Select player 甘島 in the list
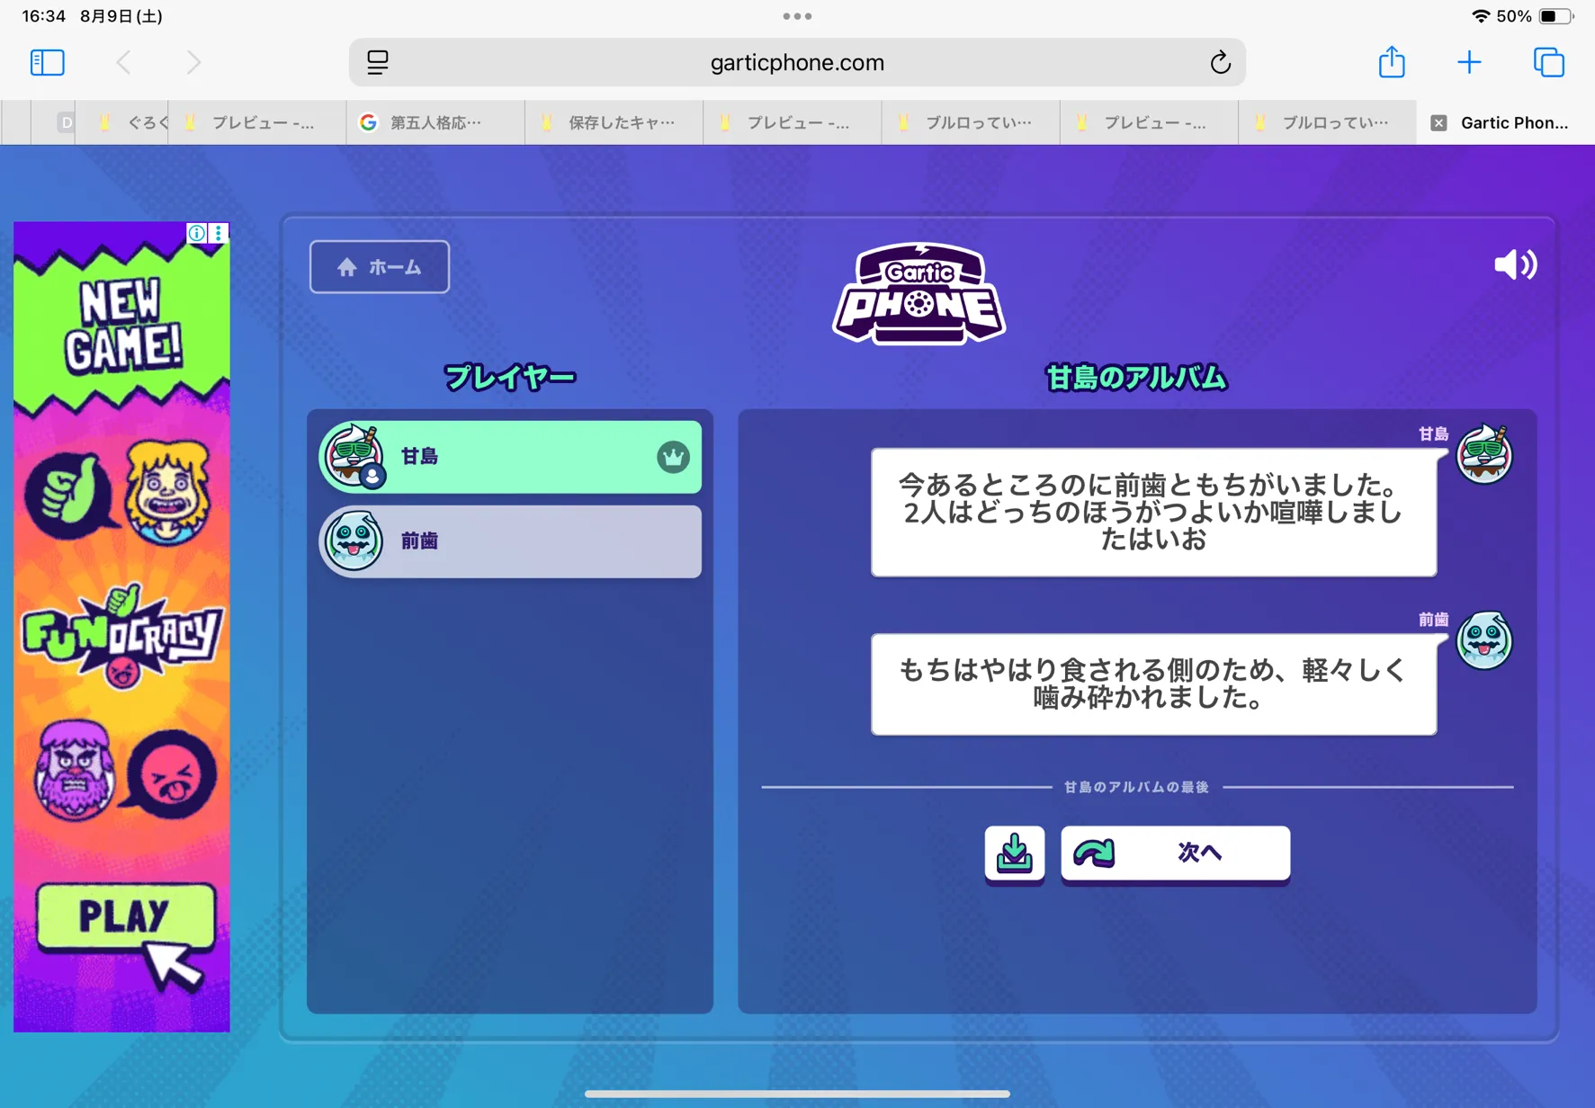Image resolution: width=1595 pixels, height=1108 pixels. tap(510, 457)
